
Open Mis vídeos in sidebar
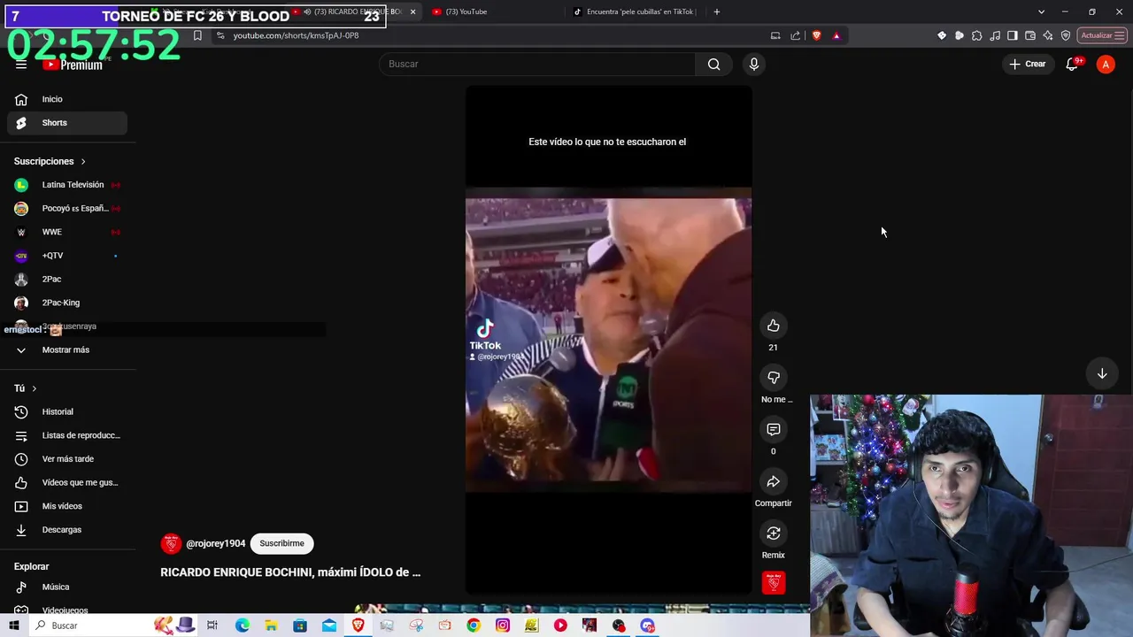[x=67, y=506]
